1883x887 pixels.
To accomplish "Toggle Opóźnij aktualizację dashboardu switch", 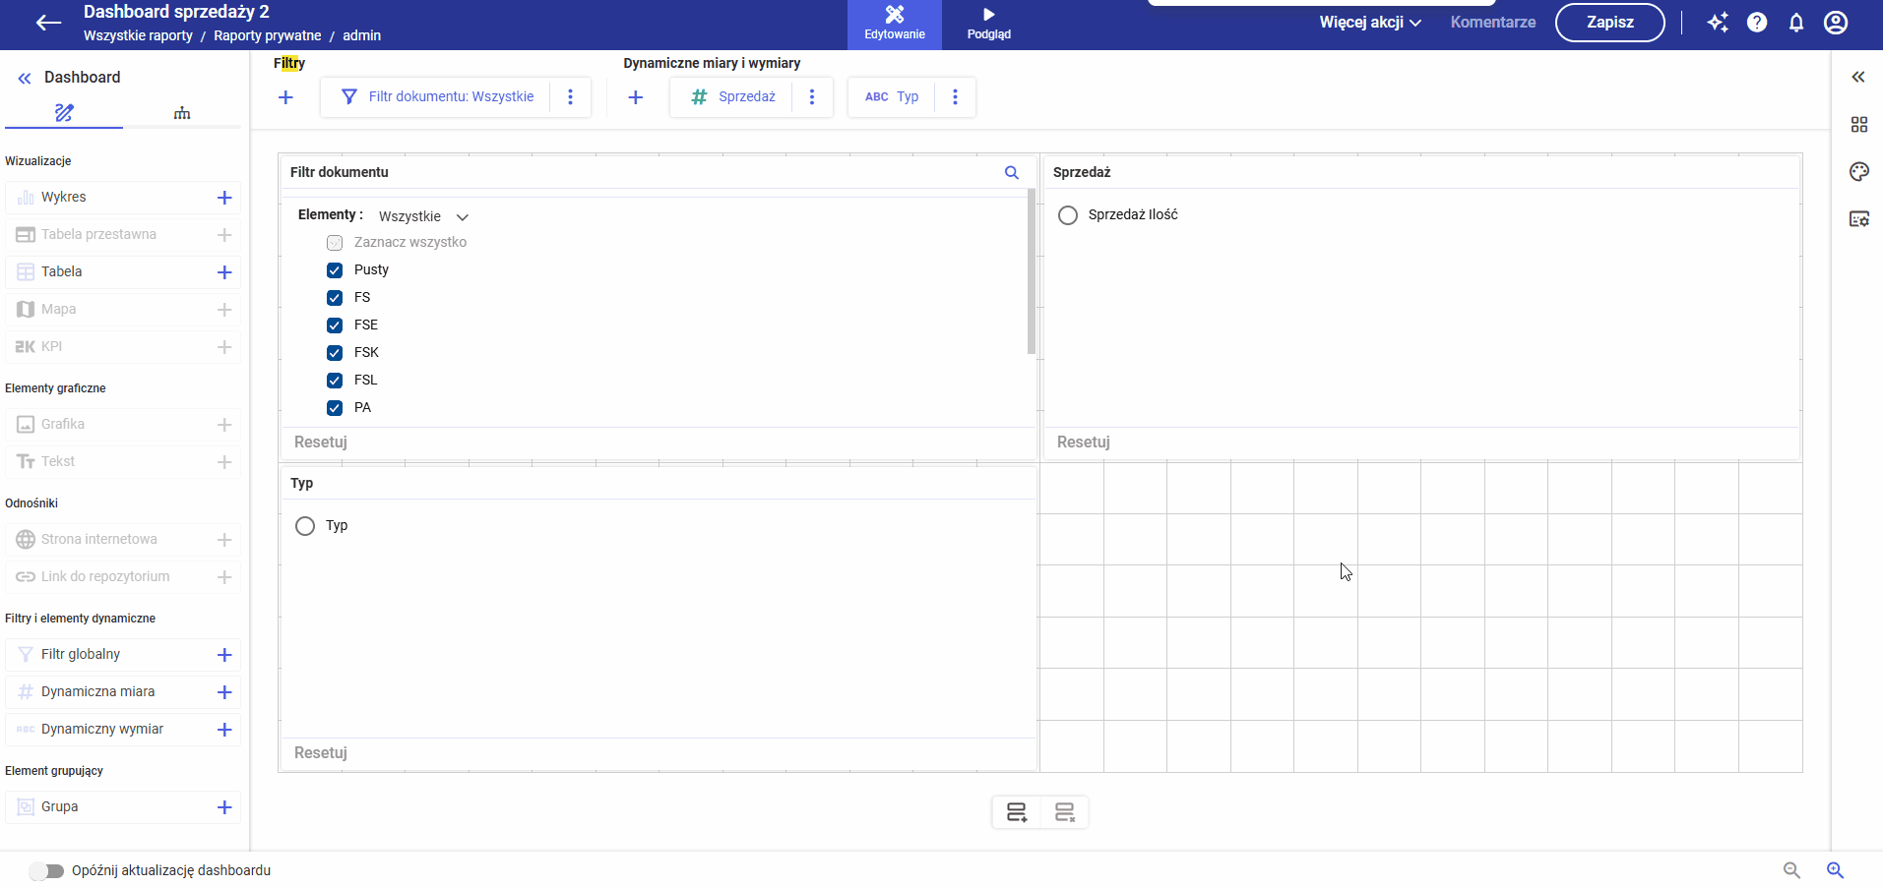I will pos(46,871).
